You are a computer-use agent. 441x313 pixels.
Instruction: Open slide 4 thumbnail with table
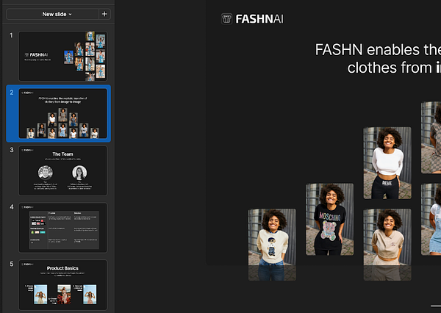coord(63,228)
